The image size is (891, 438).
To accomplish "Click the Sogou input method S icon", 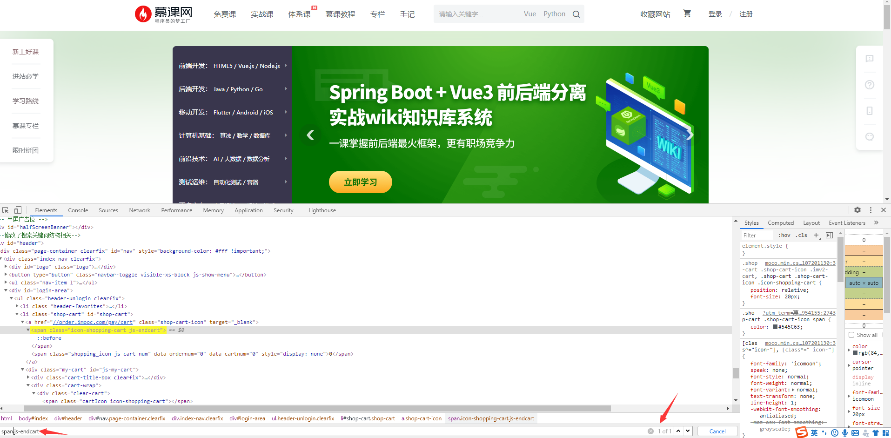I will pos(801,432).
